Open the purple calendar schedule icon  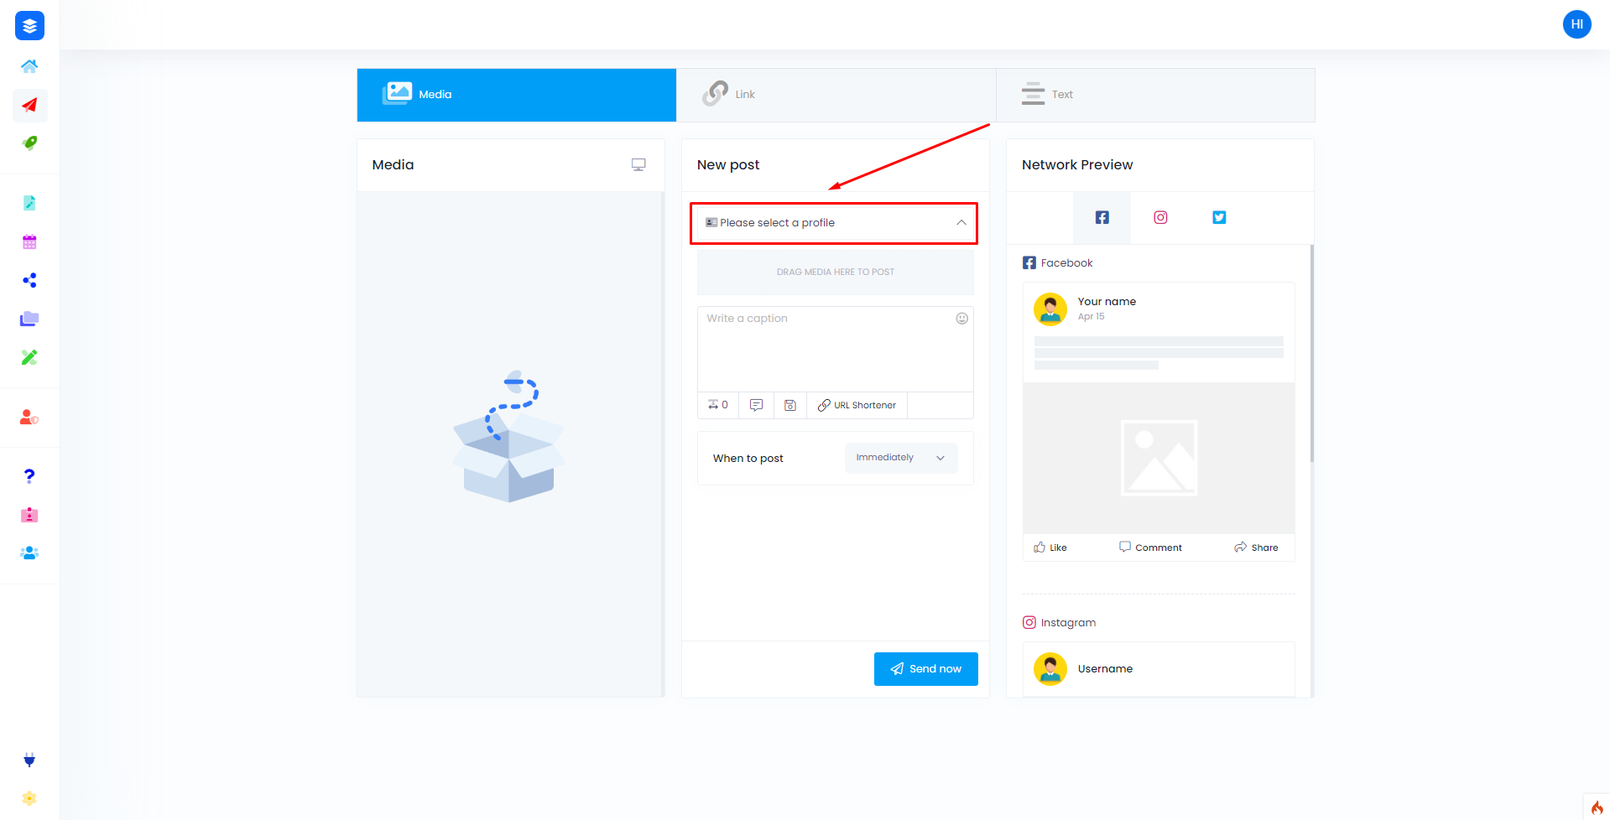(29, 242)
